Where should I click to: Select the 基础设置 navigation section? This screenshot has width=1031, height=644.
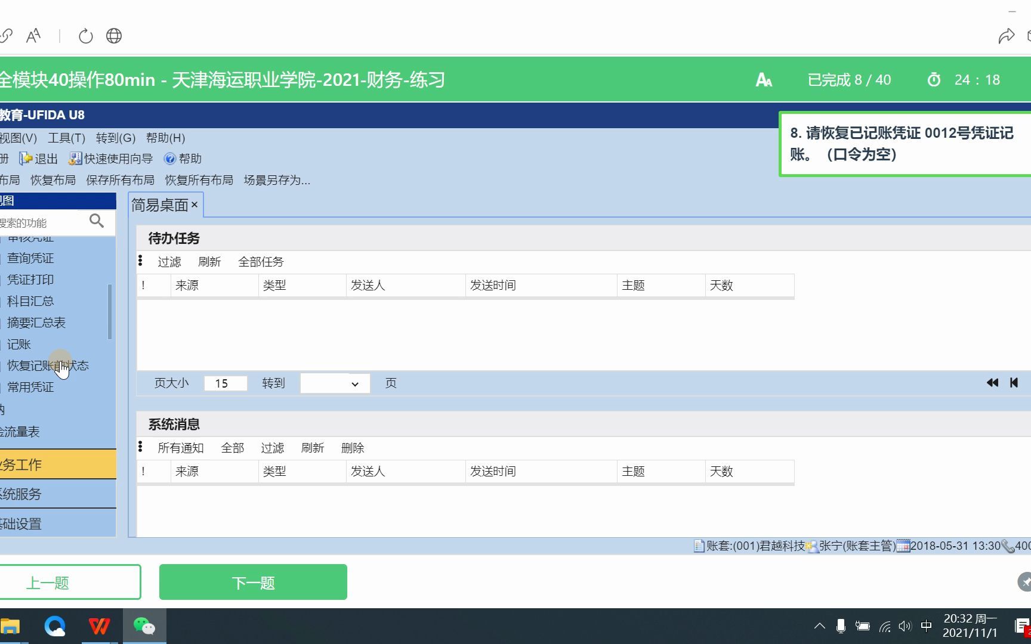click(x=58, y=524)
